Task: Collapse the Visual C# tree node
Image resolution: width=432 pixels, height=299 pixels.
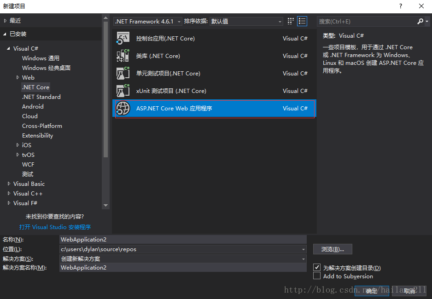Action: [x=9, y=48]
